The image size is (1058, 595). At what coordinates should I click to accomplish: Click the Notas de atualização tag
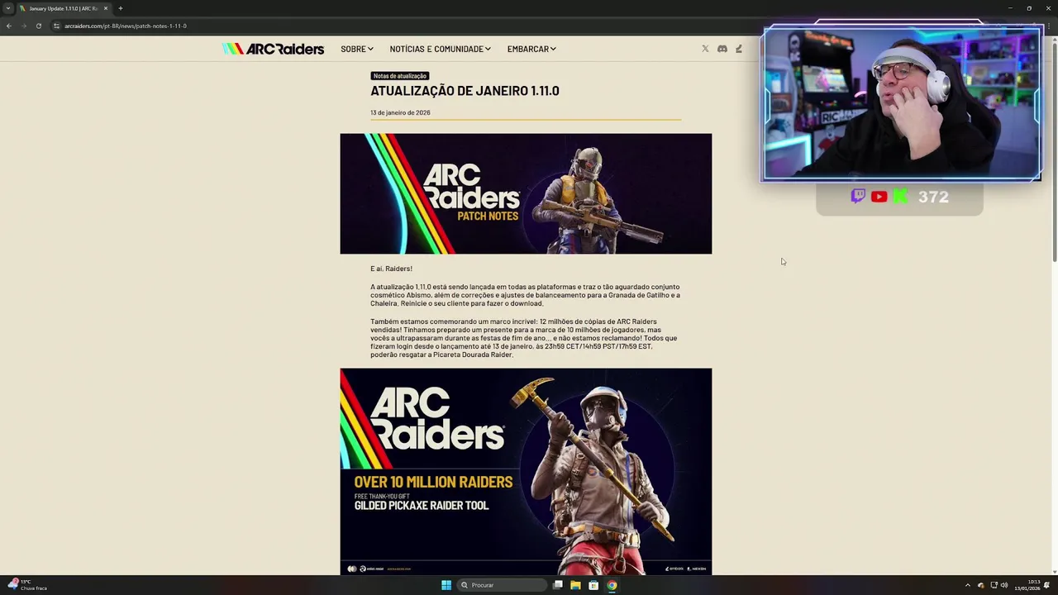[x=400, y=76]
